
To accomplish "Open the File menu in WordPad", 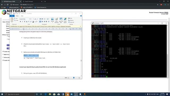I will pyautogui.click(x=12, y=16).
